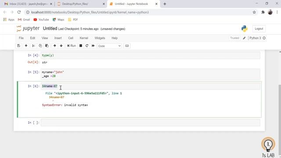Restart the kernel icon
This screenshot has width=281, height=158.
click(x=87, y=46)
